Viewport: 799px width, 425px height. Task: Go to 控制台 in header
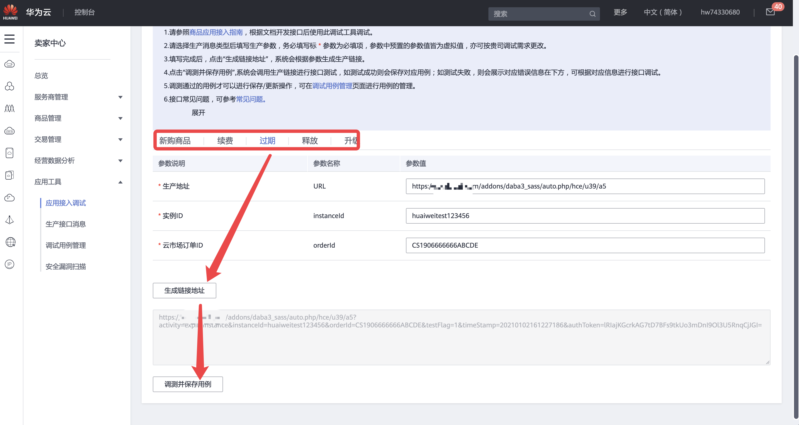(x=84, y=12)
